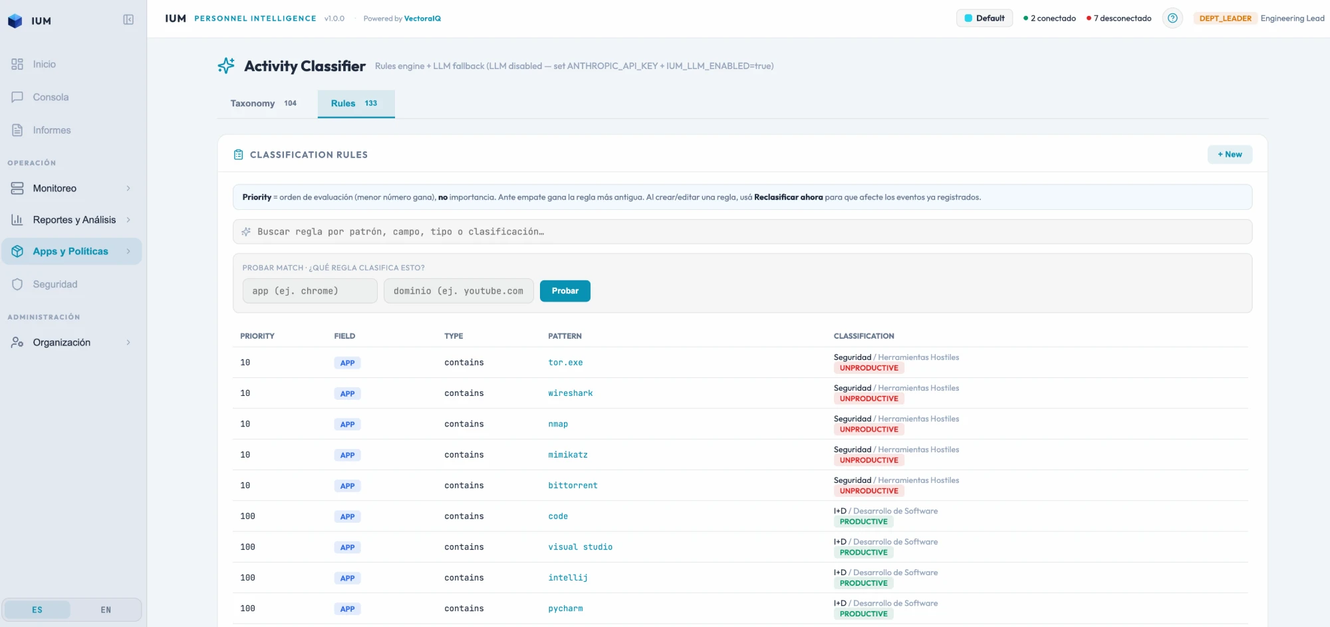Click the APP badge in tor.exe row
This screenshot has width=1330, height=627.
pyautogui.click(x=347, y=363)
